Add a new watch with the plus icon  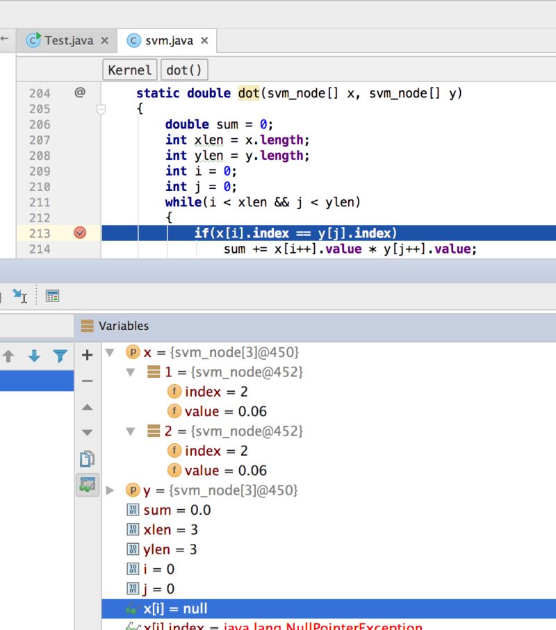pos(87,356)
